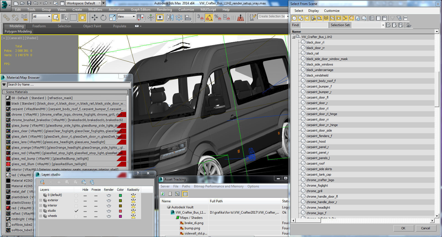Toggle the Angle Snap button
This screenshot has height=237, width=442.
[x=209, y=18]
